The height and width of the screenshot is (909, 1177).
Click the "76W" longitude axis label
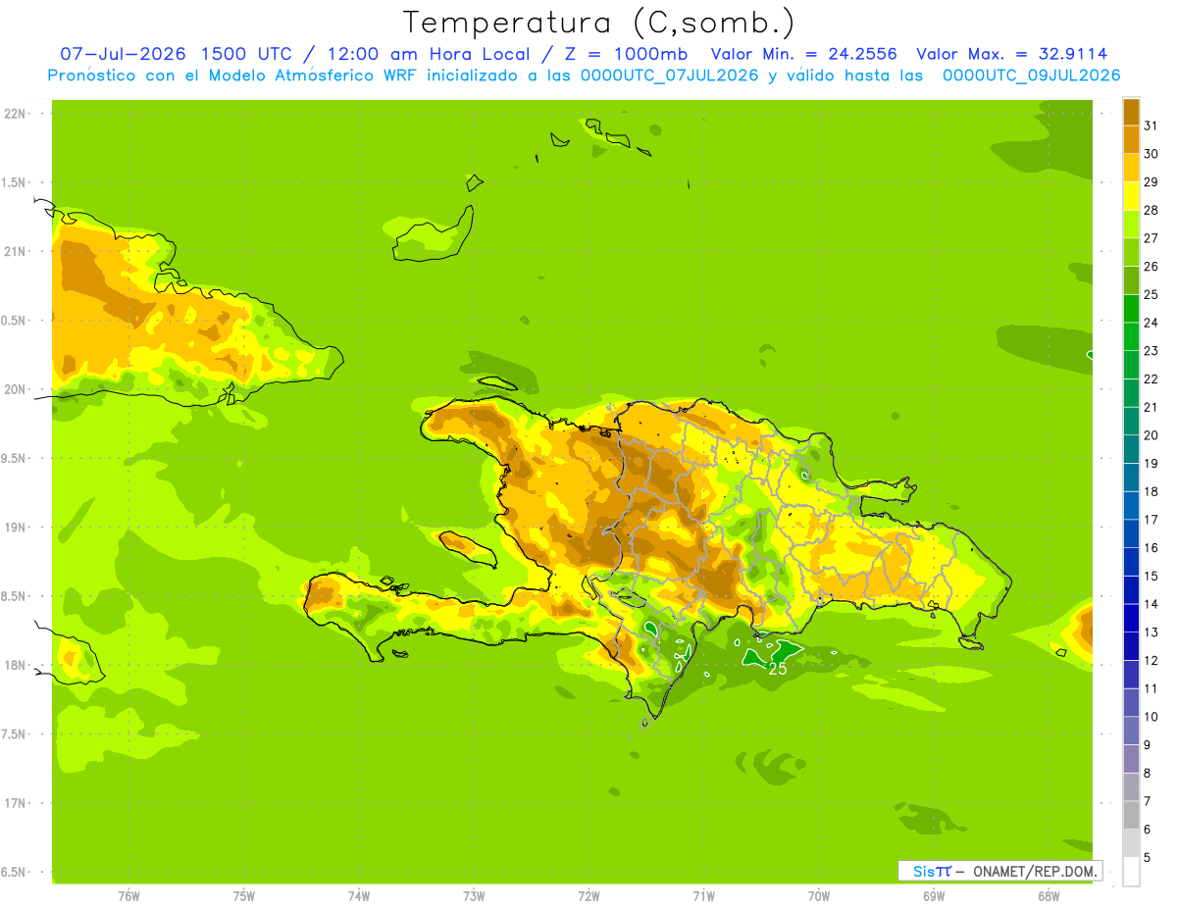pos(128,896)
